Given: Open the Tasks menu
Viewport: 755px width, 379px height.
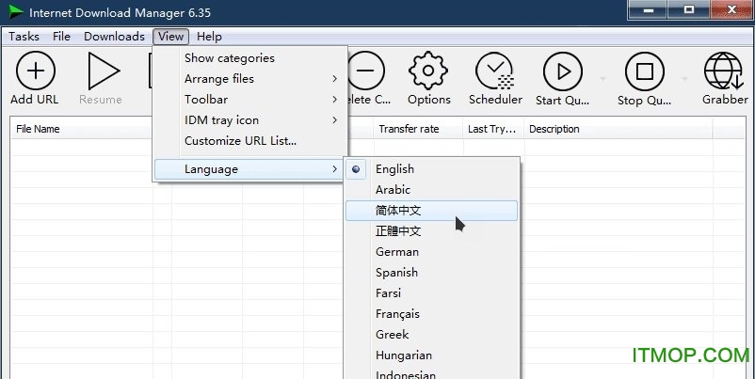Looking at the screenshot, I should pyautogui.click(x=24, y=37).
